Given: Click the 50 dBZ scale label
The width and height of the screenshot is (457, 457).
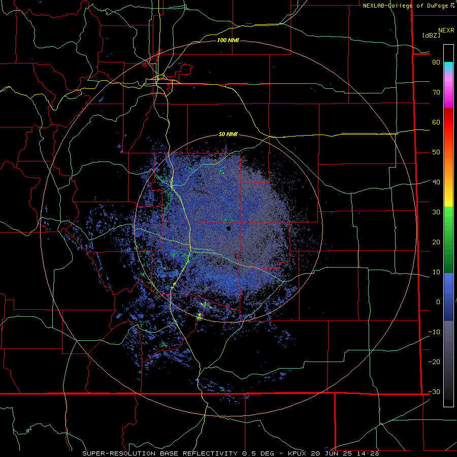Looking at the screenshot, I should [436, 152].
